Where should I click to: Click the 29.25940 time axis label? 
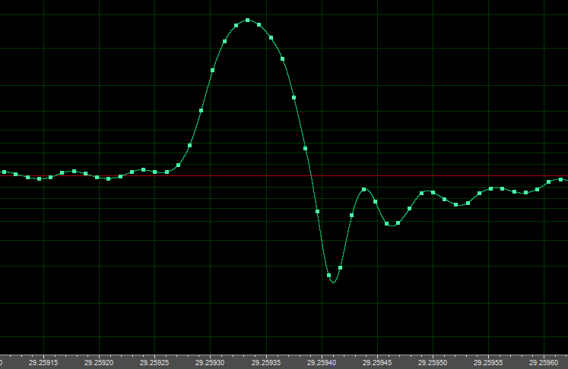pos(322,362)
